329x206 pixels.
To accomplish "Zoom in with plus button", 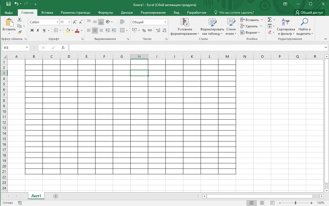I will click(x=311, y=203).
